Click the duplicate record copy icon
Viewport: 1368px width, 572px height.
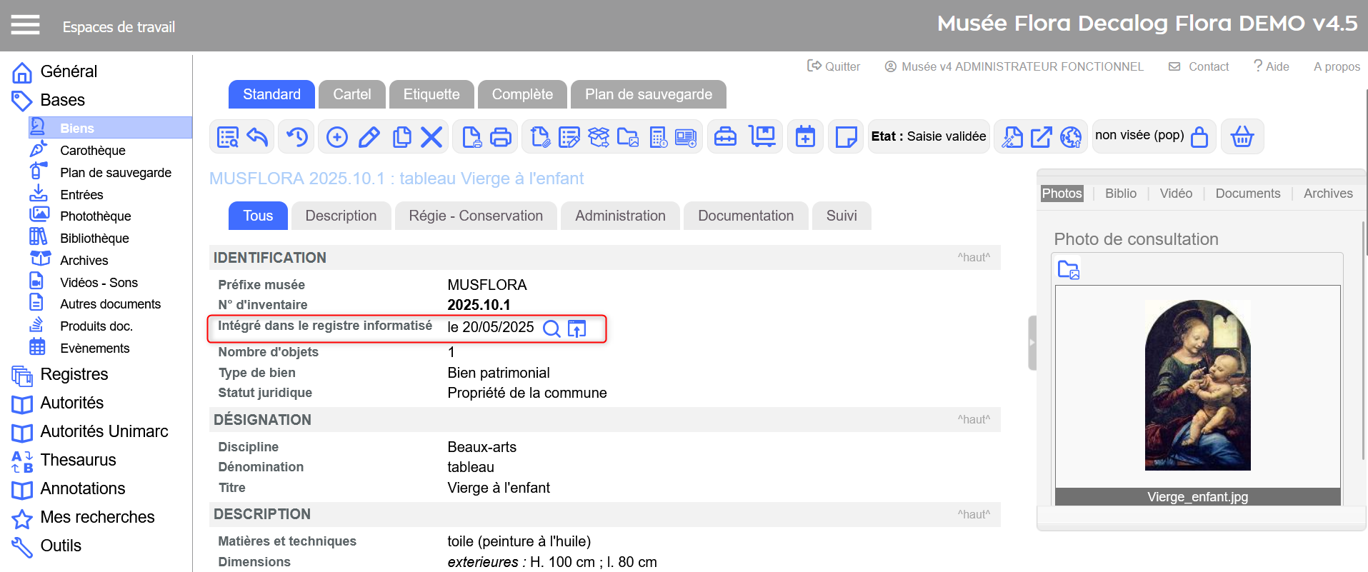(x=401, y=136)
